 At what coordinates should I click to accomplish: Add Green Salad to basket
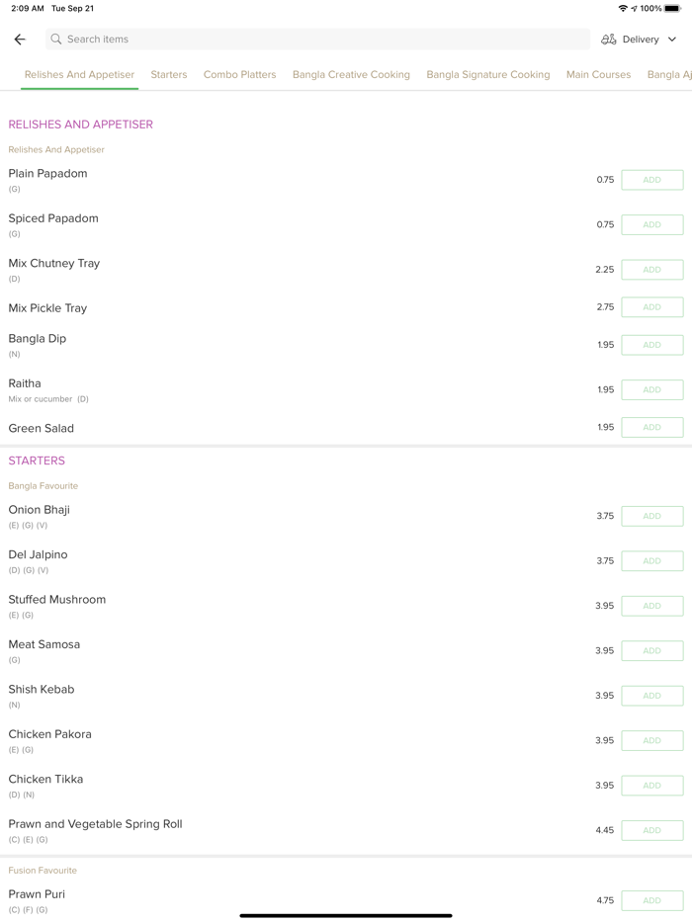click(x=651, y=427)
